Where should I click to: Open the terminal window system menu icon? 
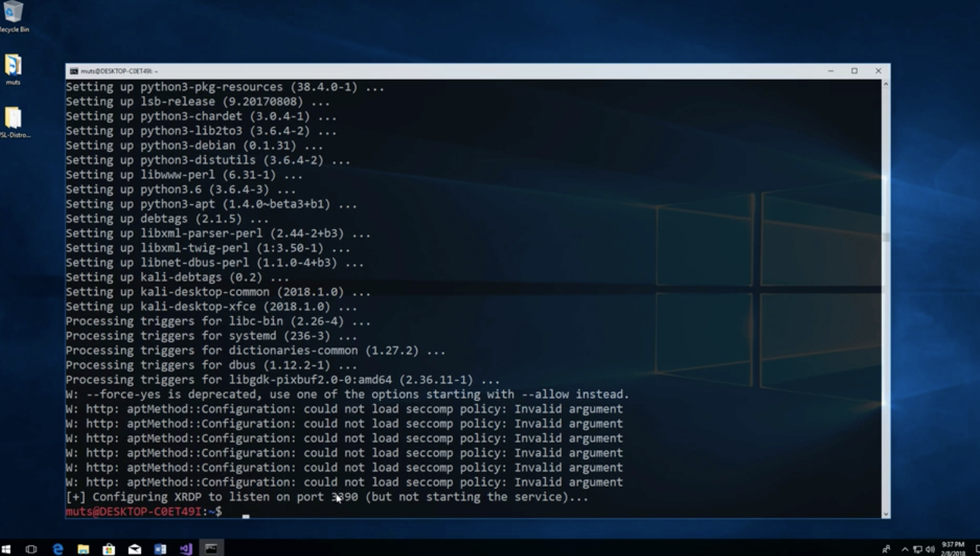pos(74,71)
